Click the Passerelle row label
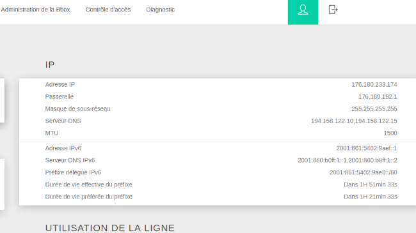The width and height of the screenshot is (416, 233). tap(59, 97)
